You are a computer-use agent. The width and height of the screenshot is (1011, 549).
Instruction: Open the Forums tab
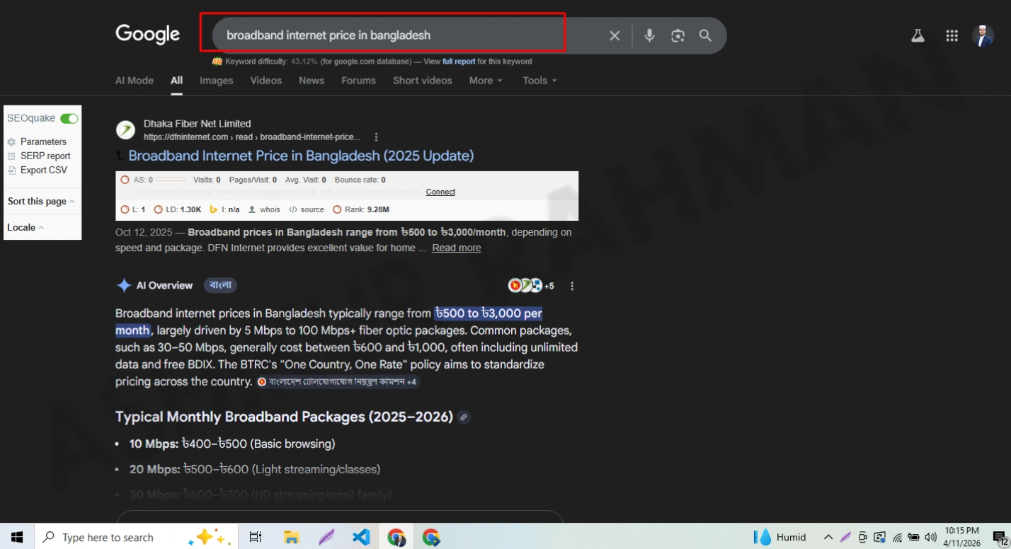(x=358, y=81)
